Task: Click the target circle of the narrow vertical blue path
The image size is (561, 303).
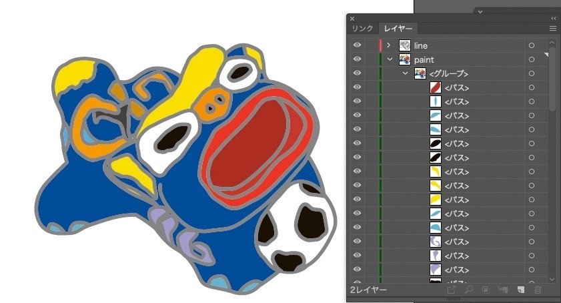Action: (532, 101)
